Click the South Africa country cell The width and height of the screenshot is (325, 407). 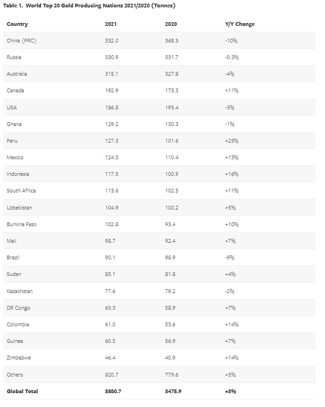21,191
